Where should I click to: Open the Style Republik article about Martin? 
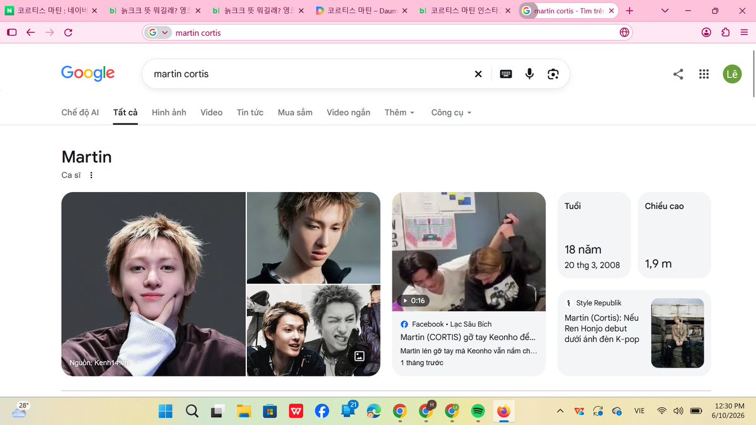click(634, 332)
